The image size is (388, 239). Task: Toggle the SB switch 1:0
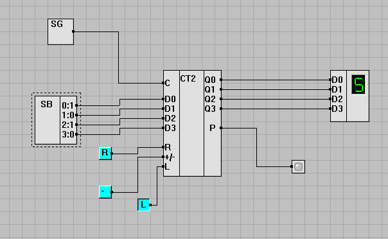69,115
